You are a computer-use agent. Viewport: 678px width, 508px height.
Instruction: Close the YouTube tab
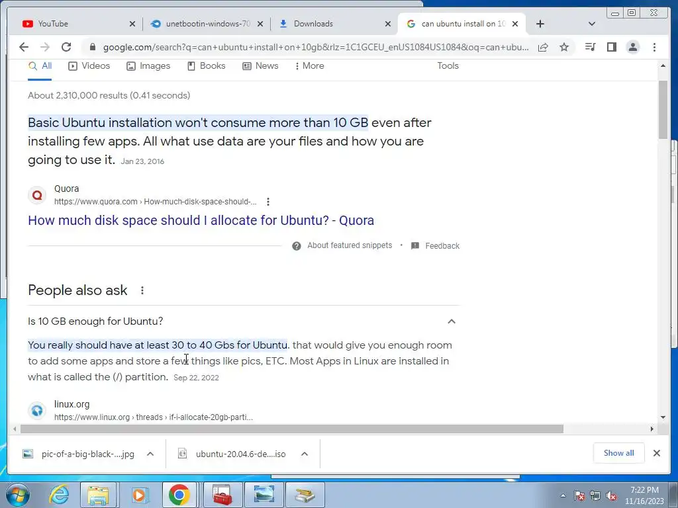(132, 24)
